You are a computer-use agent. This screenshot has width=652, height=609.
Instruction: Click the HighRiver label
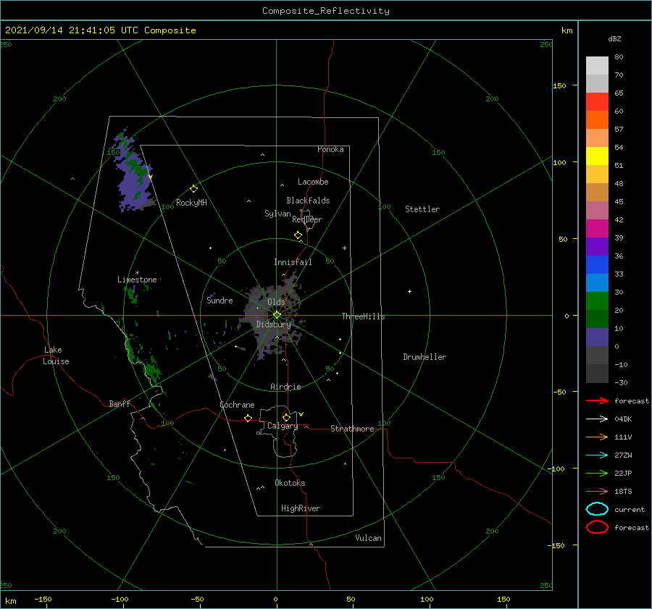[301, 508]
